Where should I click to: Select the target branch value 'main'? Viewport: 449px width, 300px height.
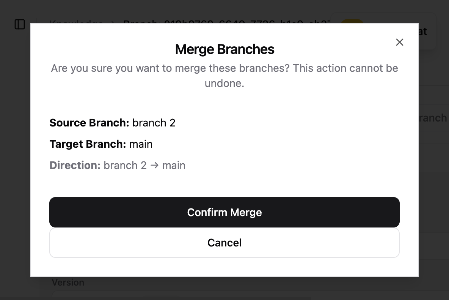141,144
